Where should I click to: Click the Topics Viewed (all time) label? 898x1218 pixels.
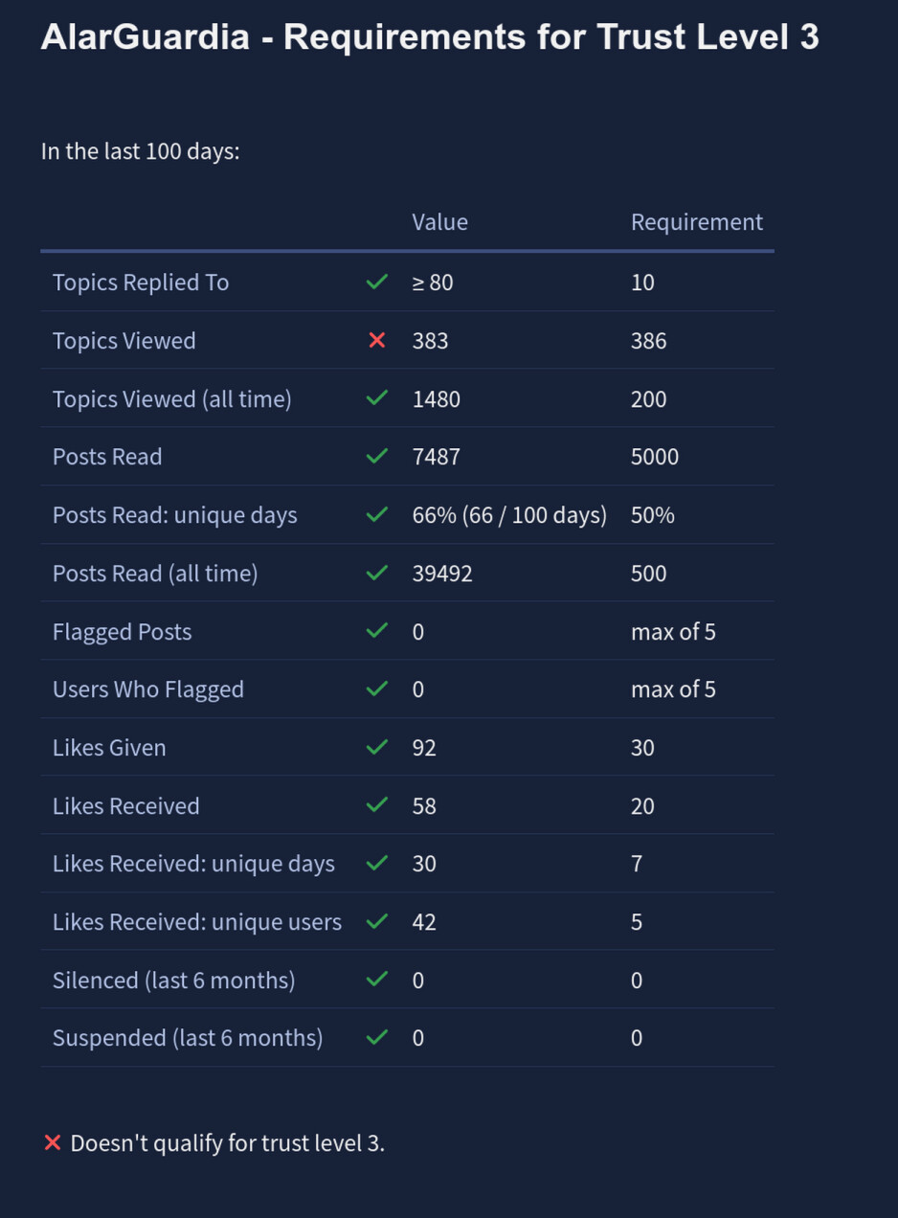[x=171, y=398]
